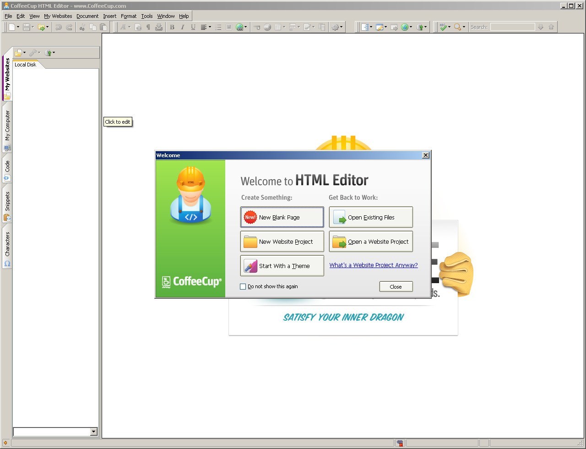
Task: Click into the Search input field
Action: [512, 27]
